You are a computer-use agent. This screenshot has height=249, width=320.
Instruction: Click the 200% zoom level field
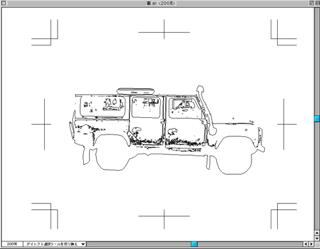pyautogui.click(x=12, y=244)
